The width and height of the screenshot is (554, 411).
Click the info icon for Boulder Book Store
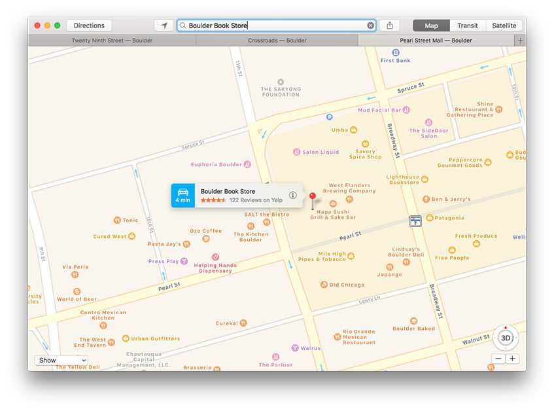(293, 195)
